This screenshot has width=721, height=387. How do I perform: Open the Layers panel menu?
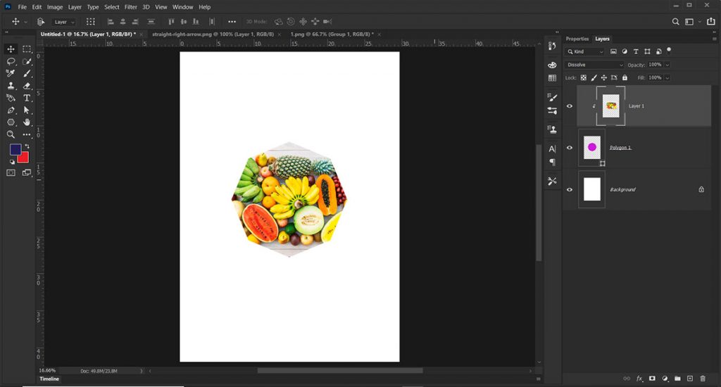(x=714, y=39)
